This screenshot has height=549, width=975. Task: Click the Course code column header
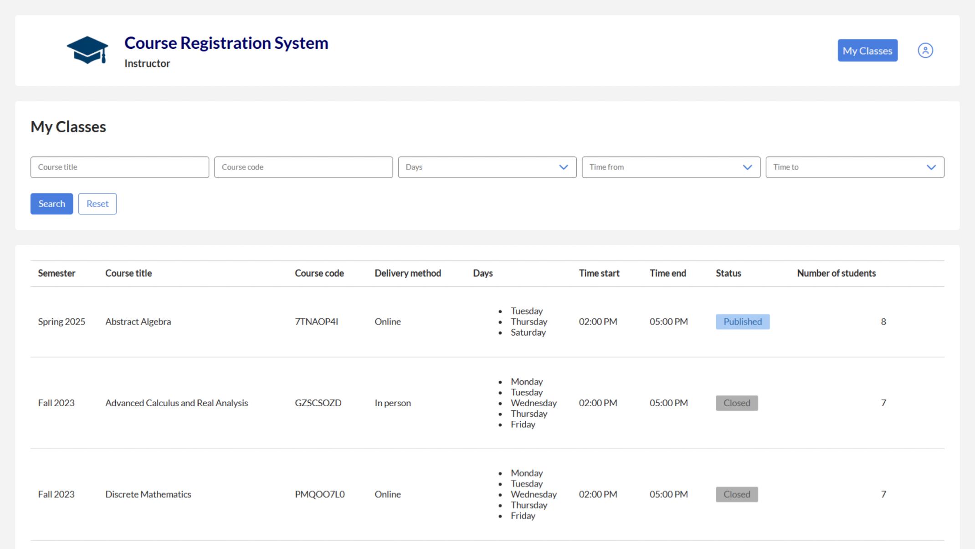point(319,273)
